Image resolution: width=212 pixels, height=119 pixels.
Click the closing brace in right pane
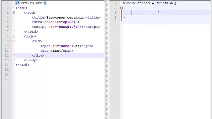pyautogui.click(x=124, y=17)
